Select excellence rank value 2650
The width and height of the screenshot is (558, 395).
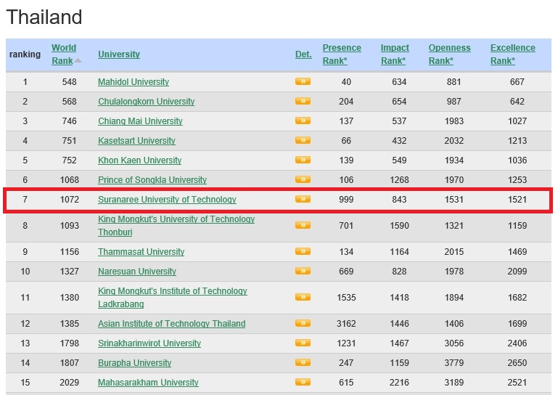[517, 363]
